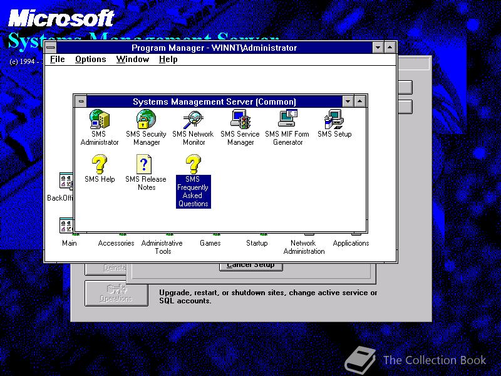Open the SMS Administrator icon
501x376 pixels.
click(100, 120)
